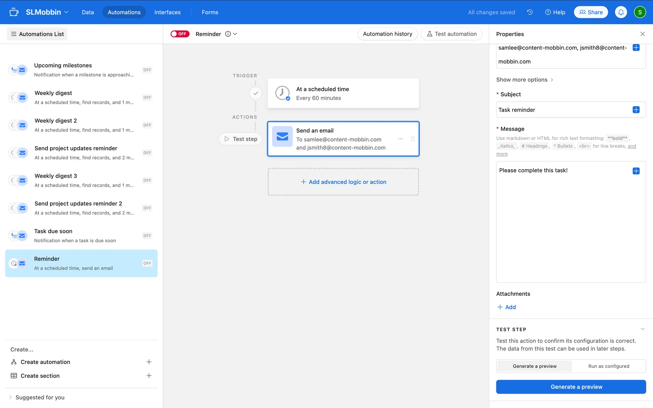Click into the Message text field
Image resolution: width=653 pixels, height=408 pixels.
(565, 224)
